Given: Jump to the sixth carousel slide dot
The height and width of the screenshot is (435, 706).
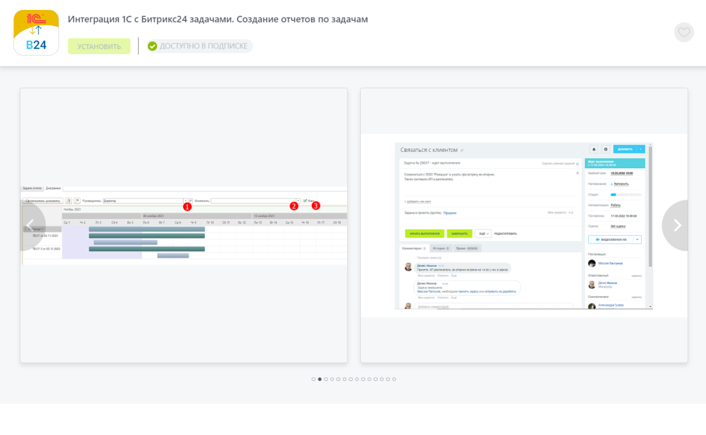Looking at the screenshot, I should point(345,379).
